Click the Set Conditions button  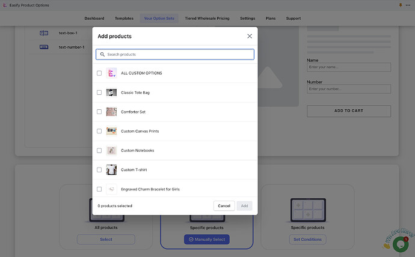307,240
